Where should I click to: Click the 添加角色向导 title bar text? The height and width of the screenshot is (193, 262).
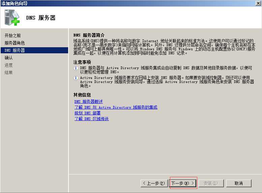click(14, 3)
